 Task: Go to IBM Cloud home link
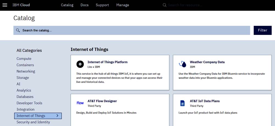coord(21,5)
